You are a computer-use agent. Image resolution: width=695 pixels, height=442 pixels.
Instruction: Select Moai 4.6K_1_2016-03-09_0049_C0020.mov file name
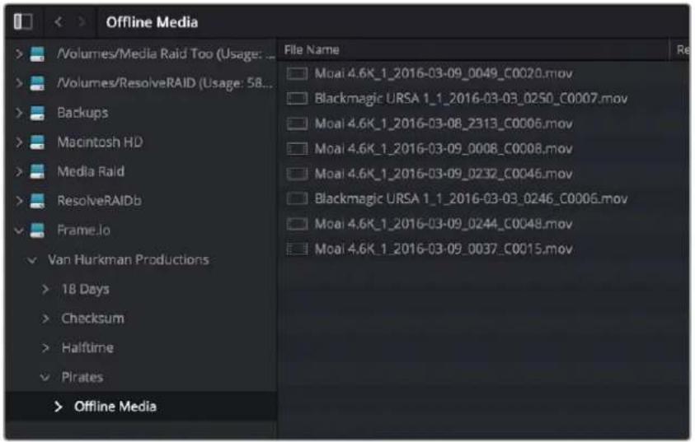(x=444, y=73)
